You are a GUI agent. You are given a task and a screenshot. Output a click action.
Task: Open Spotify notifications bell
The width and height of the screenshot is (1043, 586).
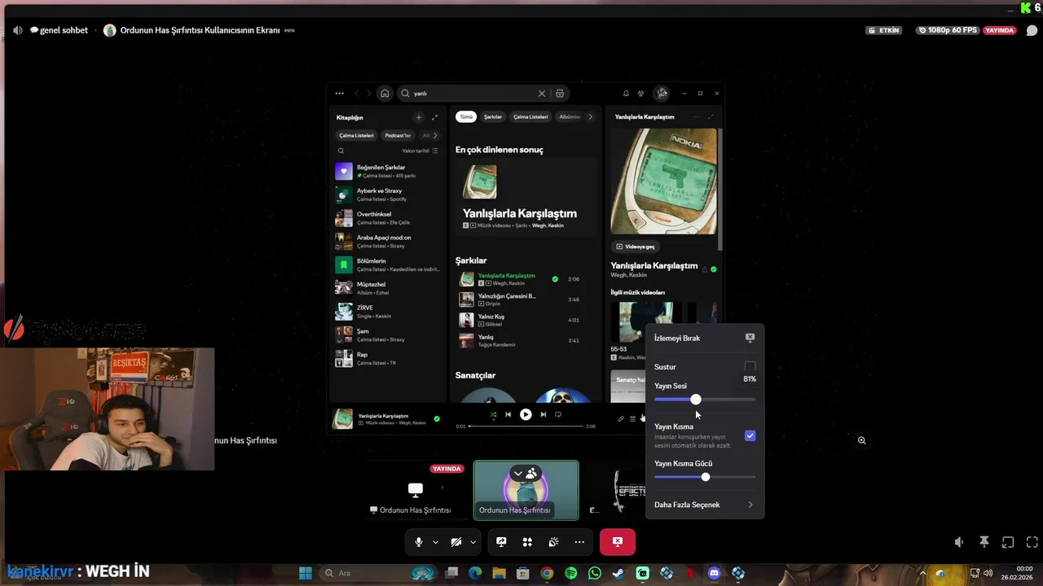click(626, 94)
